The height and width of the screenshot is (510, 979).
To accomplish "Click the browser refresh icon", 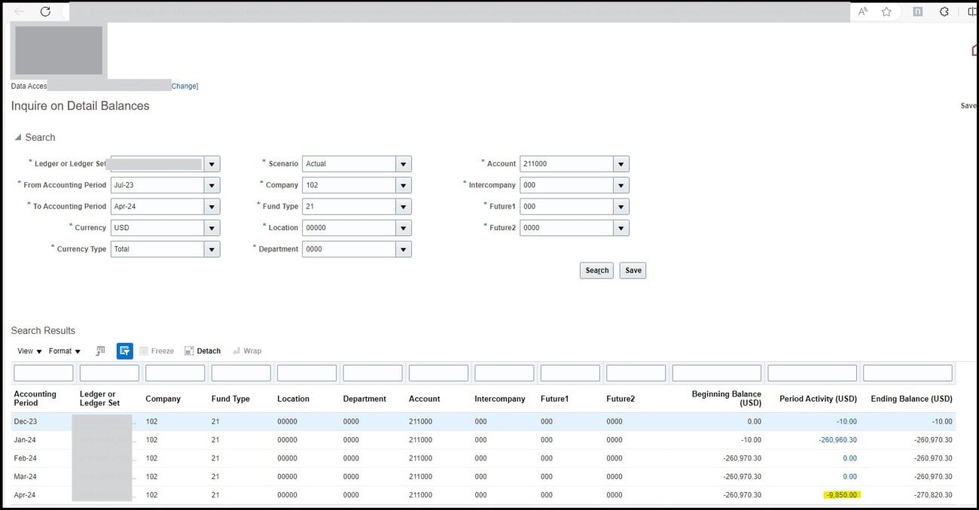I will coord(45,12).
